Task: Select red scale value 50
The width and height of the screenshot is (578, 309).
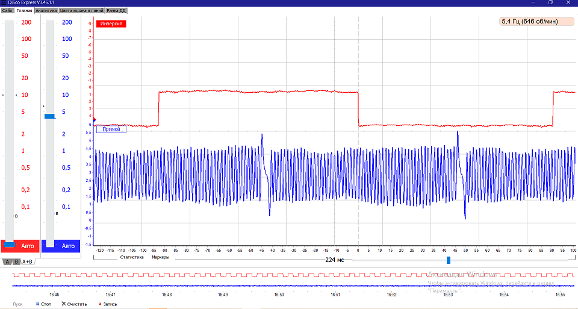Action: (25, 55)
